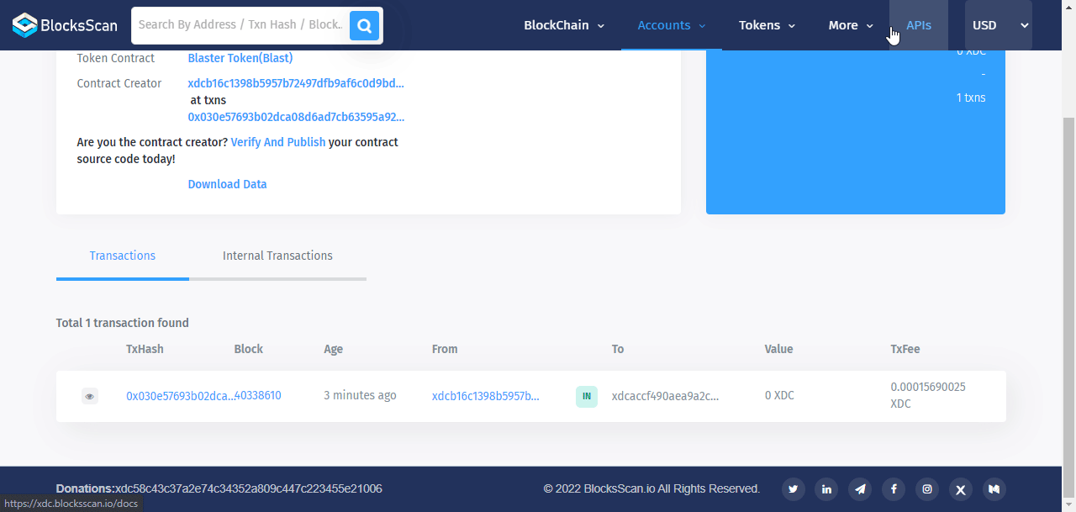The width and height of the screenshot is (1076, 512).
Task: Click the Block column header
Action: coord(249,349)
